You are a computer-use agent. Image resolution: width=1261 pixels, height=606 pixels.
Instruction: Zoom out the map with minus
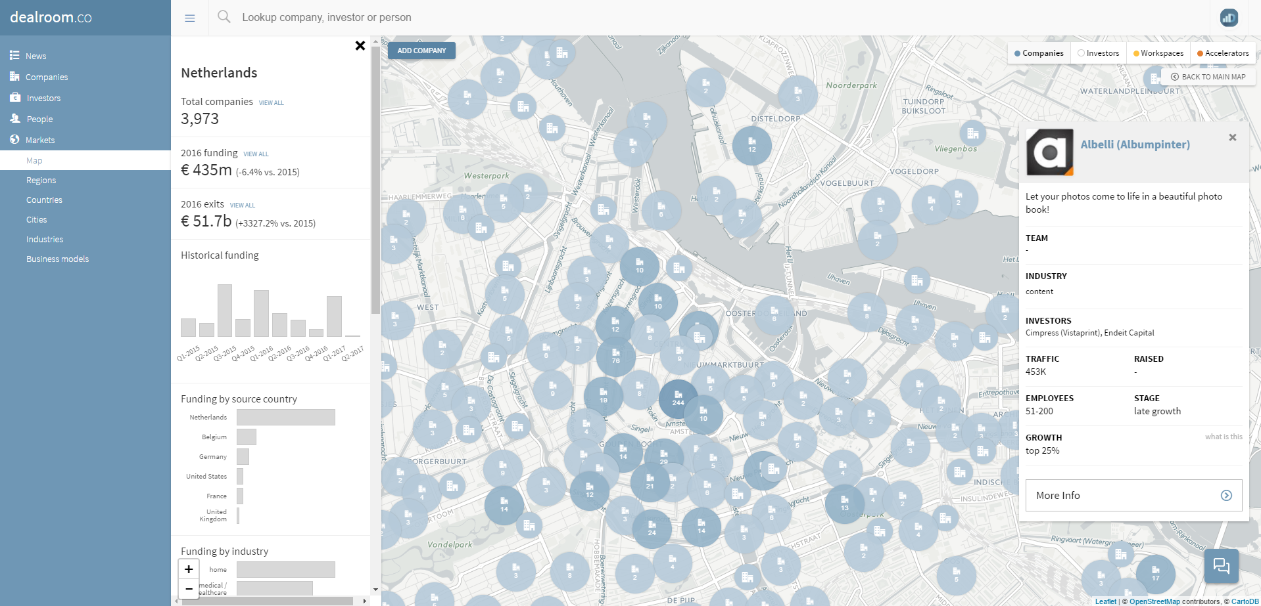tap(189, 588)
